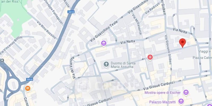Click the red lodging icon on the map
Viewport: 212px width, 106px height.
150,57
